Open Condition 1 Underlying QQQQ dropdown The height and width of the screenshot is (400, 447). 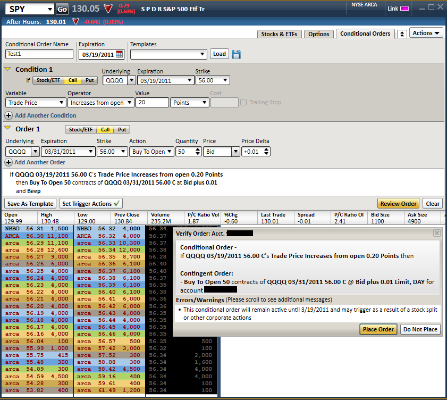(131, 80)
